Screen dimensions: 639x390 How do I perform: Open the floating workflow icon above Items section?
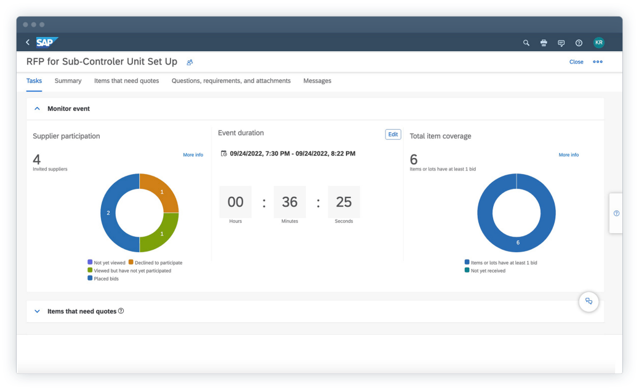(x=589, y=301)
